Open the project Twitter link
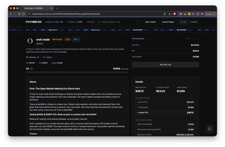This screenshot has width=225, height=147. click(x=48, y=57)
